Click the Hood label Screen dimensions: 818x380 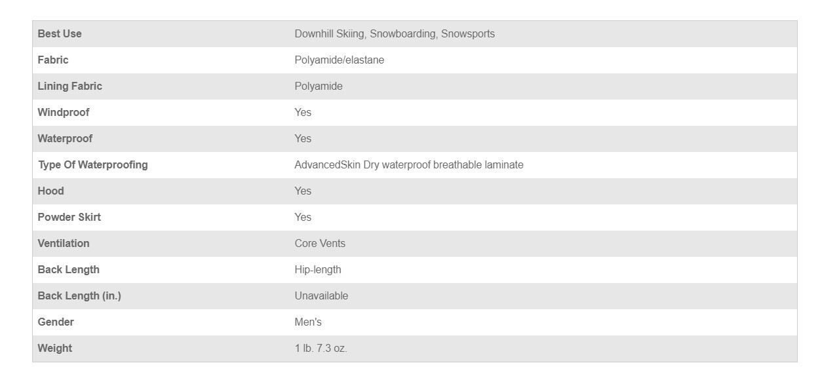click(50, 191)
